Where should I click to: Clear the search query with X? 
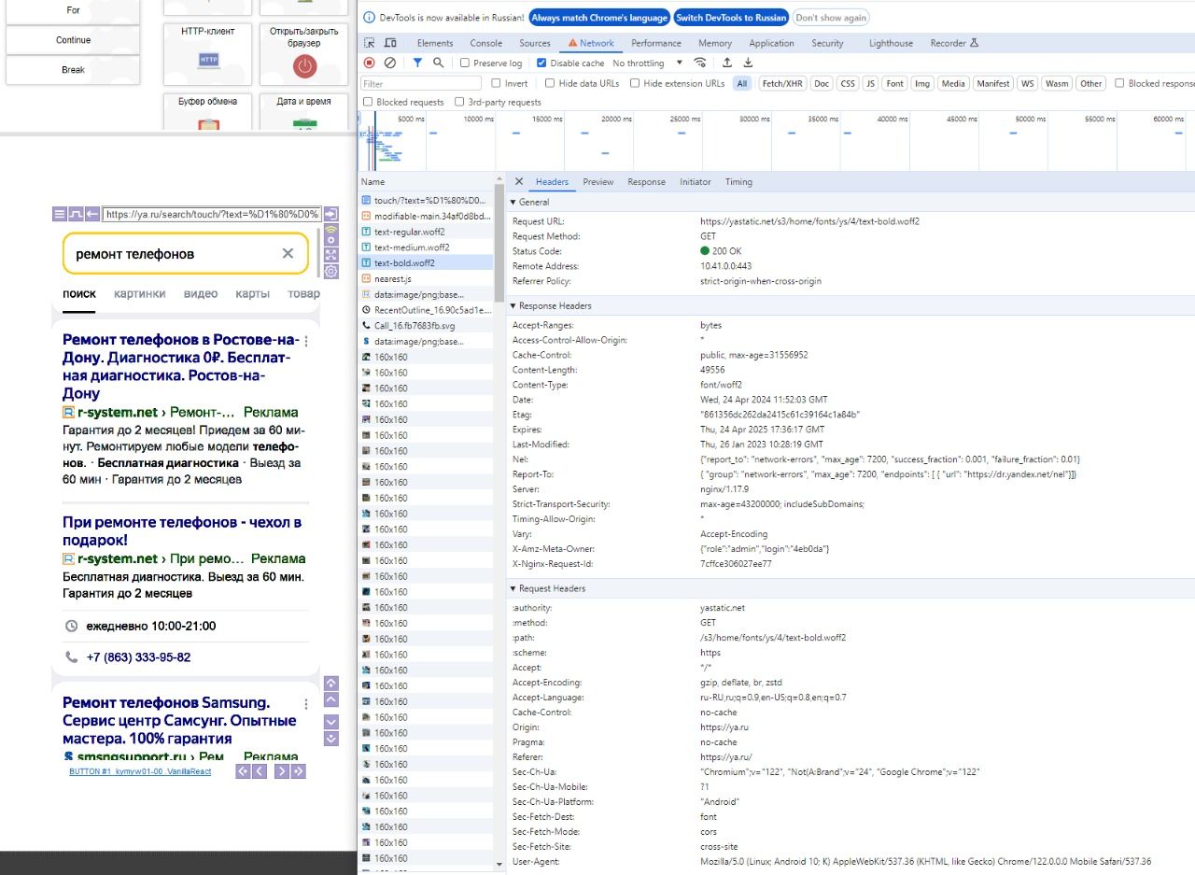(288, 253)
